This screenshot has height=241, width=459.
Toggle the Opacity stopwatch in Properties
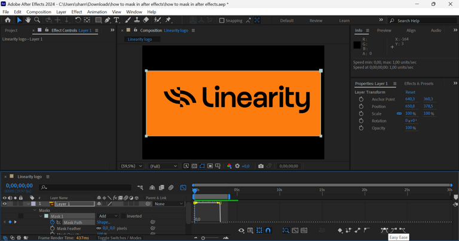361,128
